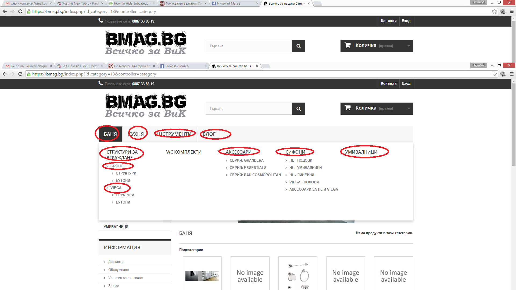Open Chrome hamburger menu in lower toolbar

[512, 74]
